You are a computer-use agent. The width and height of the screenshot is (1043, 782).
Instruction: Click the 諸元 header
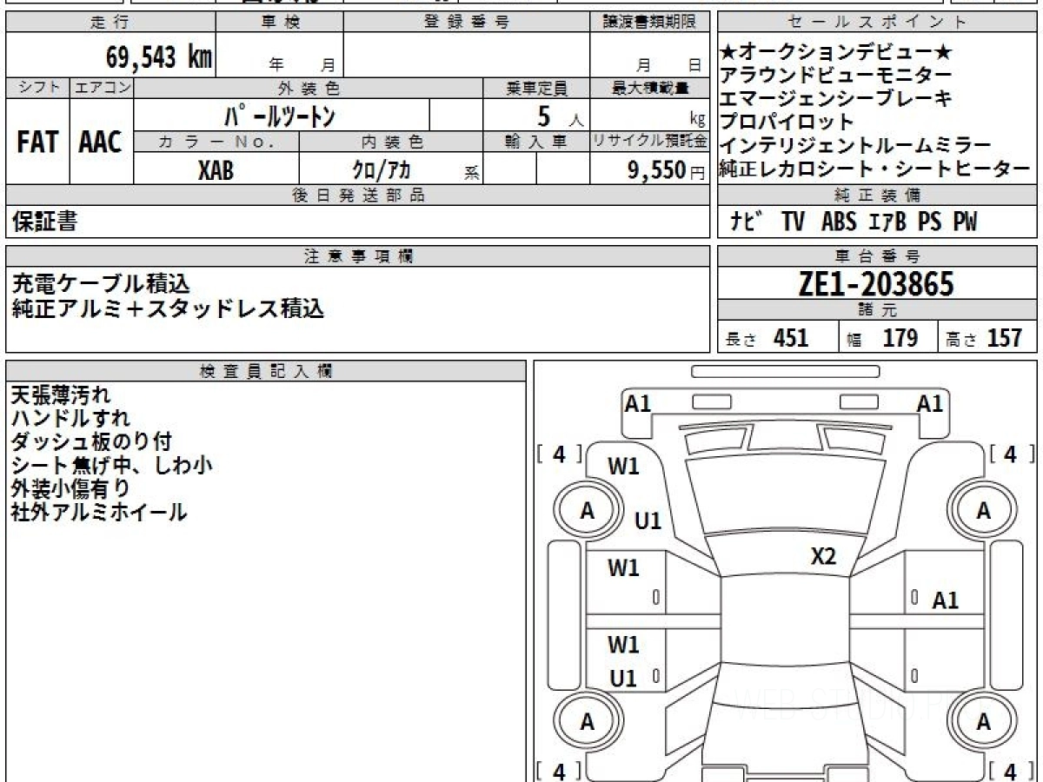[878, 311]
